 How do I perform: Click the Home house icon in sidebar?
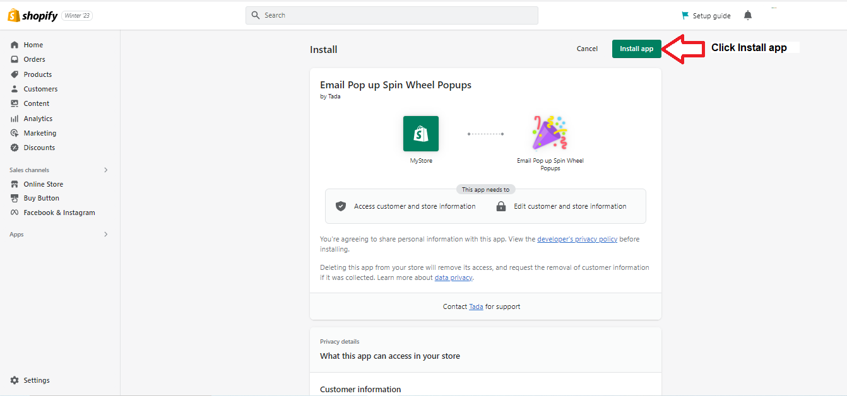click(x=15, y=45)
